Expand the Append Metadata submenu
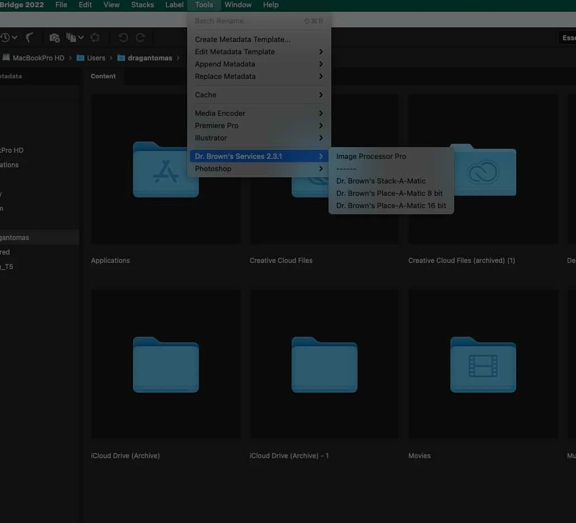576x523 pixels. point(259,64)
